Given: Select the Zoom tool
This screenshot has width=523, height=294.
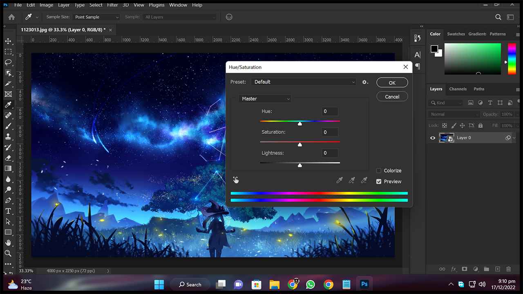Looking at the screenshot, I should click(x=8, y=254).
